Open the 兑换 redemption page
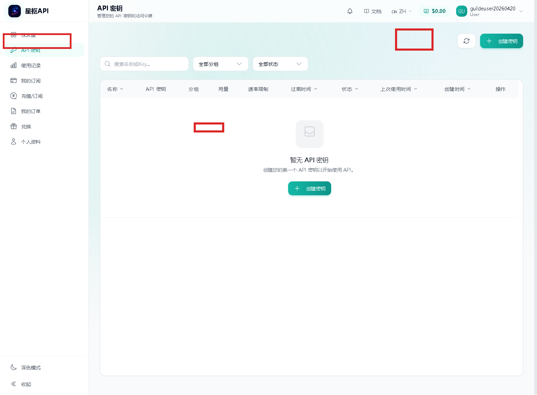 26,126
